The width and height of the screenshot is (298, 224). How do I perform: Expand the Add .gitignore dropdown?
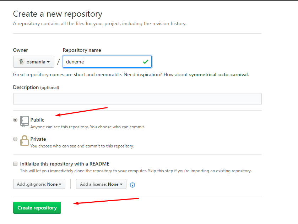coord(39,184)
